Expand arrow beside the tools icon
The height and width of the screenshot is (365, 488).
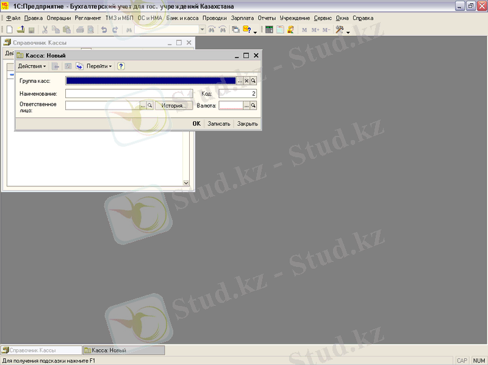pos(348,32)
